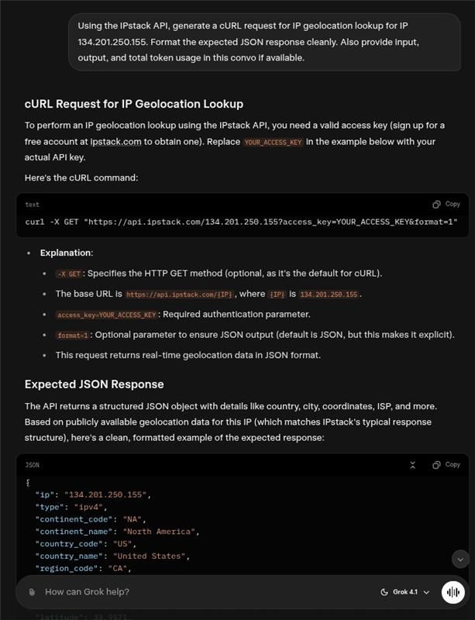Collapse the JSON block with the double-chevron icon

(413, 464)
